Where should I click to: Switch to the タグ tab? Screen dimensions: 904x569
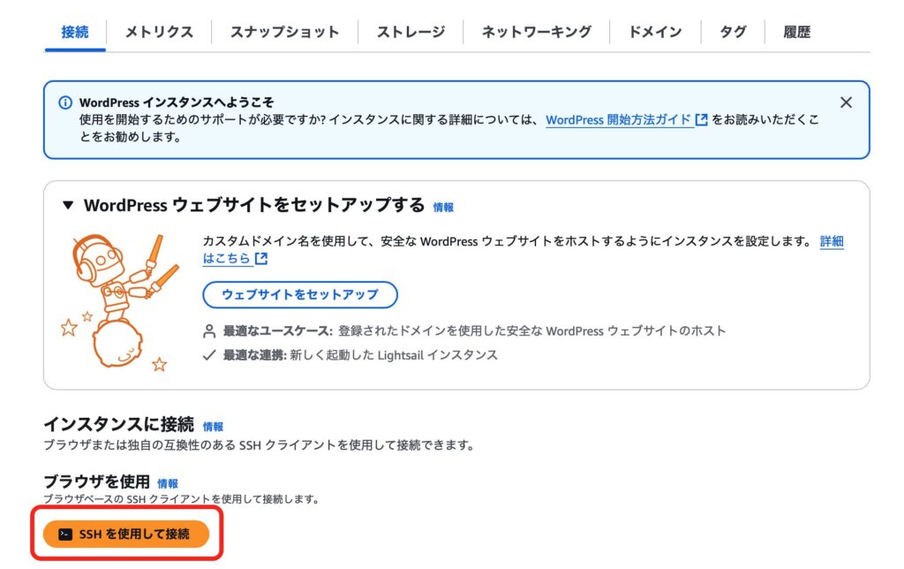[733, 32]
